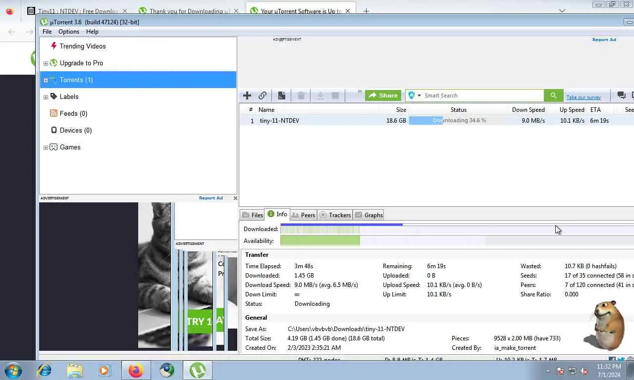Viewport: 634px width, 380px height.
Task: Switch to the Trackers tab
Action: [x=335, y=215]
